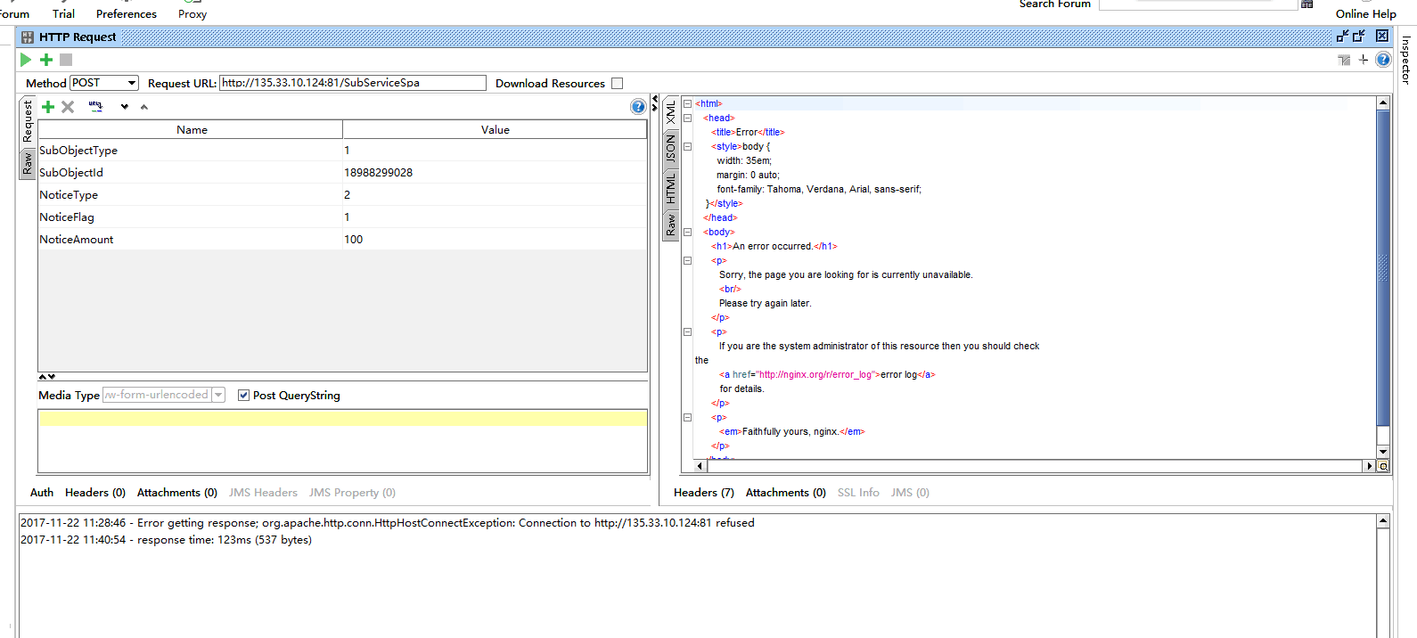Submit the request with the green play button
Screen dimensions: 1417x638
tap(26, 60)
